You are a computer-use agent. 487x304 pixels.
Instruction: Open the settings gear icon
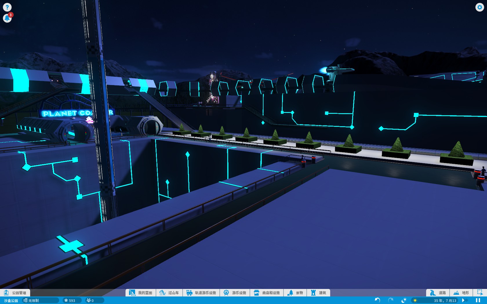479,7
